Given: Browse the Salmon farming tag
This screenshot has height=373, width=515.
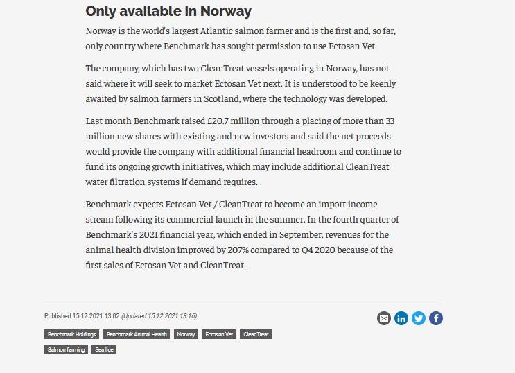Looking at the screenshot, I should click(x=67, y=349).
